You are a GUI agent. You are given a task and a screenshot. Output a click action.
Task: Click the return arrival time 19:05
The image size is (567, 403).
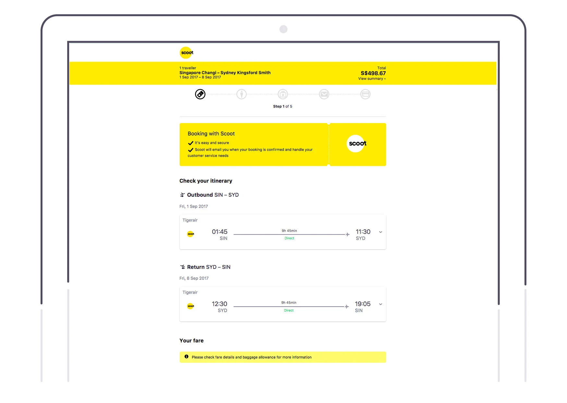pyautogui.click(x=363, y=304)
